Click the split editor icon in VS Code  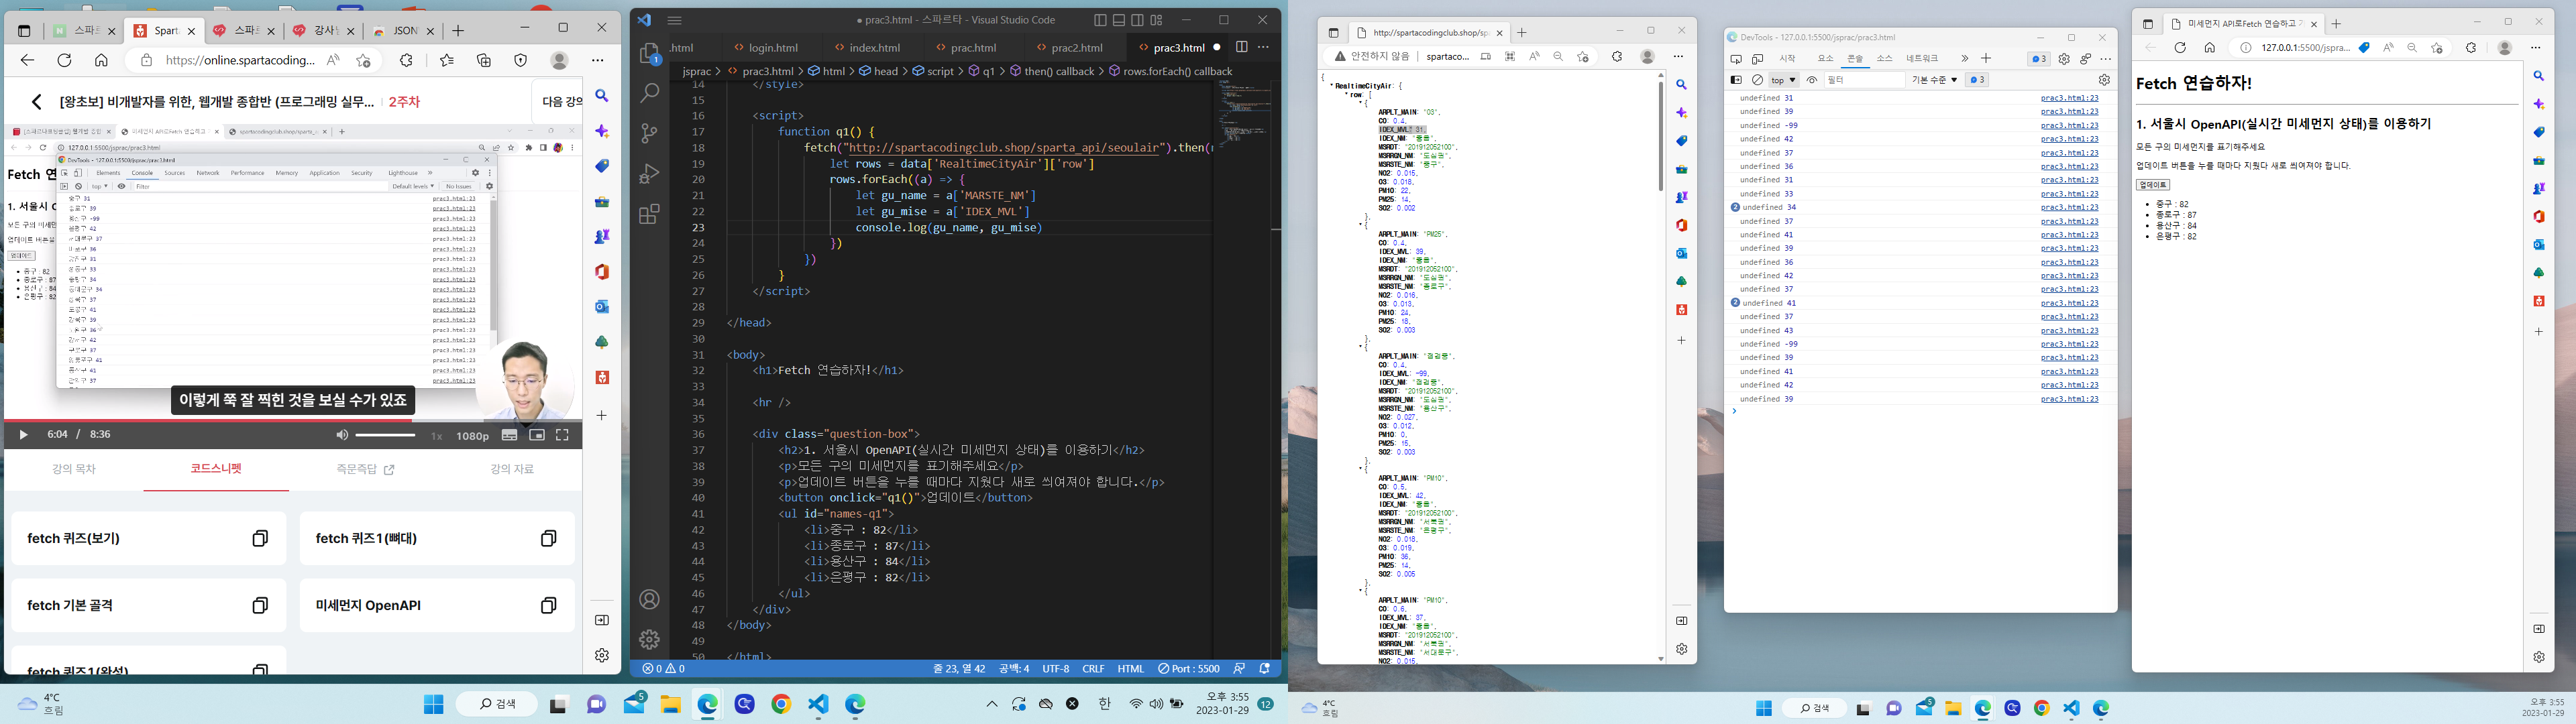pos(1241,47)
